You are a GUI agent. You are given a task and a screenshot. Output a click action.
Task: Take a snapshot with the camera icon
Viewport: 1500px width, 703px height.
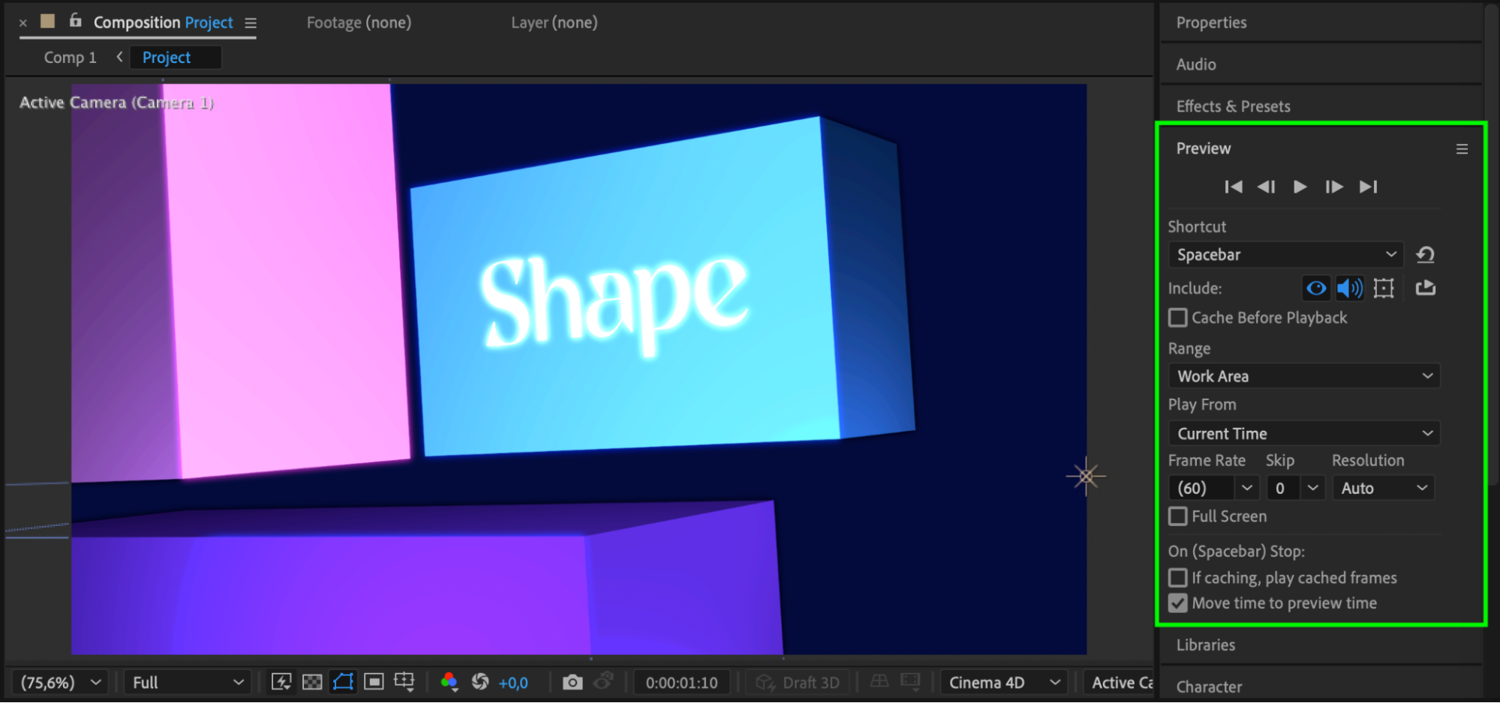(572, 682)
